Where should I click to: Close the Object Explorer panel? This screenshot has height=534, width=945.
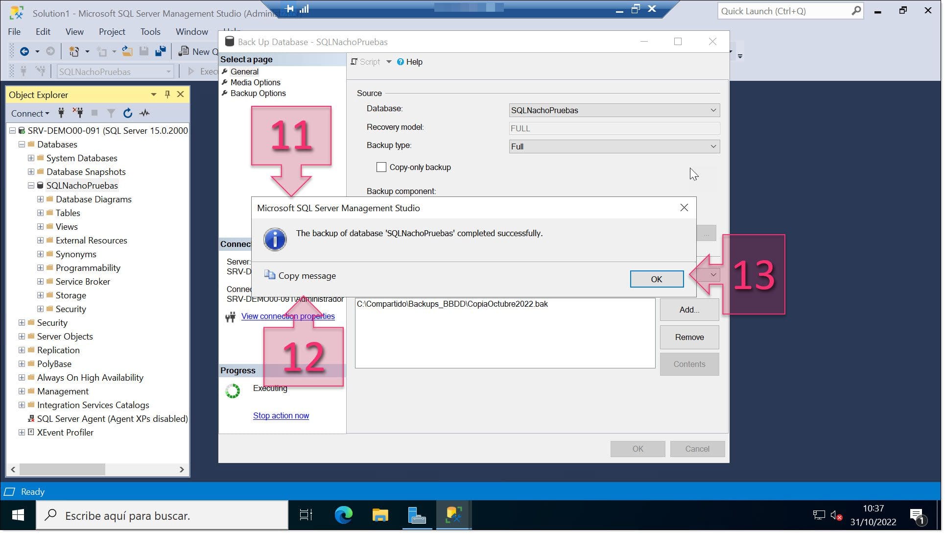point(181,95)
